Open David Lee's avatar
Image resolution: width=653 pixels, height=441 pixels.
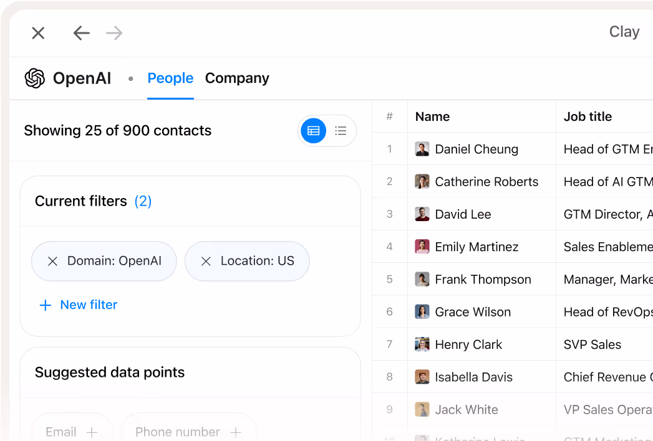(x=422, y=214)
